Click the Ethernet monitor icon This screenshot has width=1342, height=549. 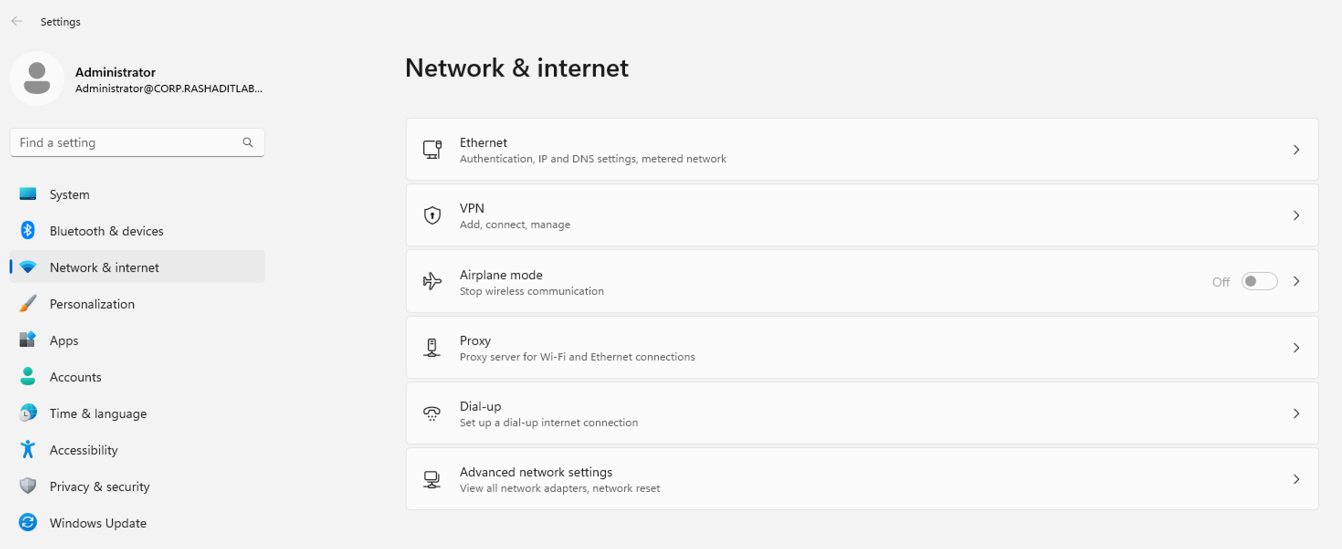pos(432,150)
